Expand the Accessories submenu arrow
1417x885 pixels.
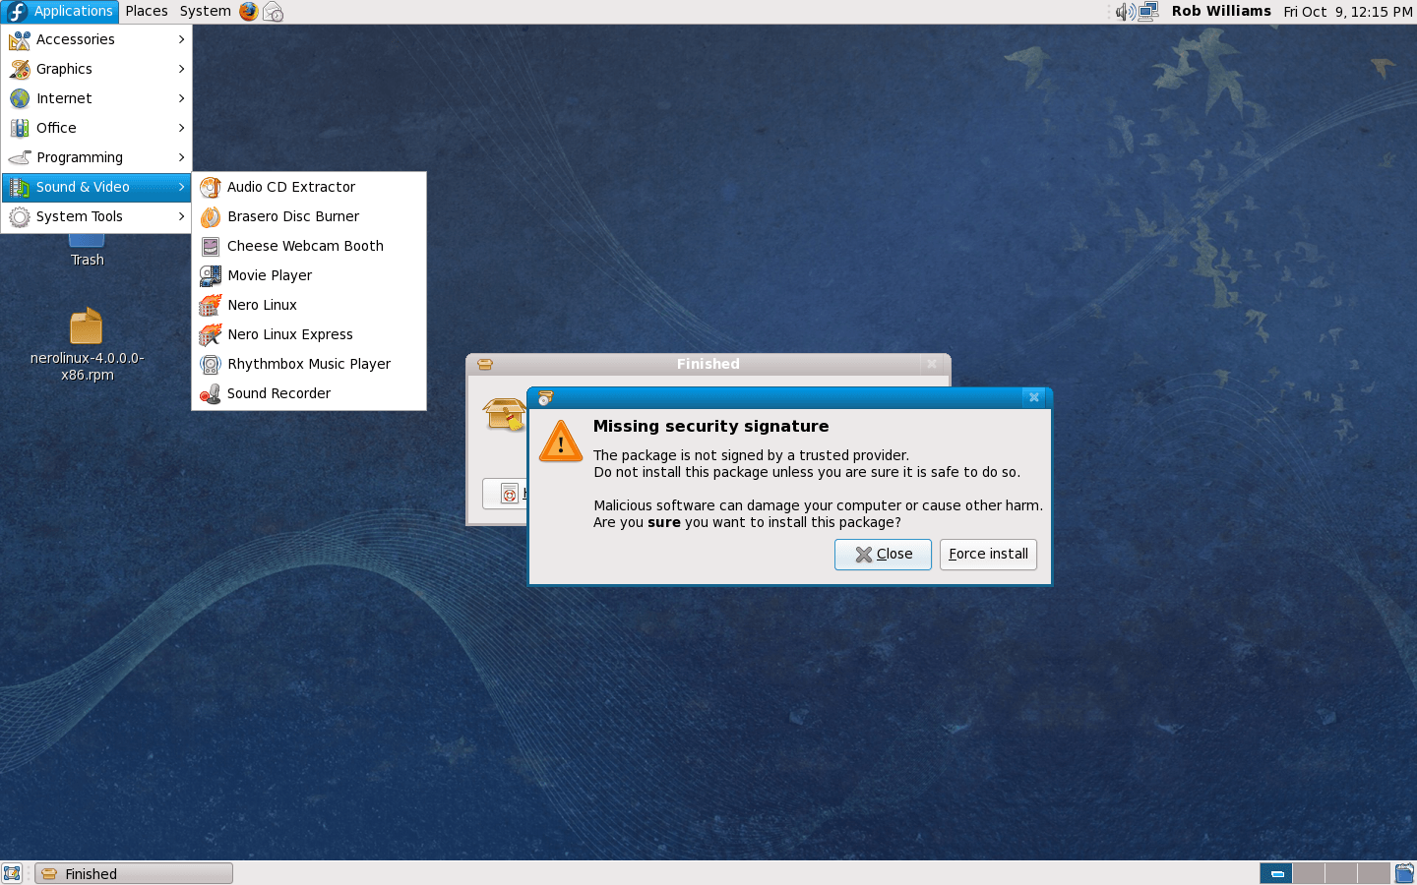coord(182,39)
